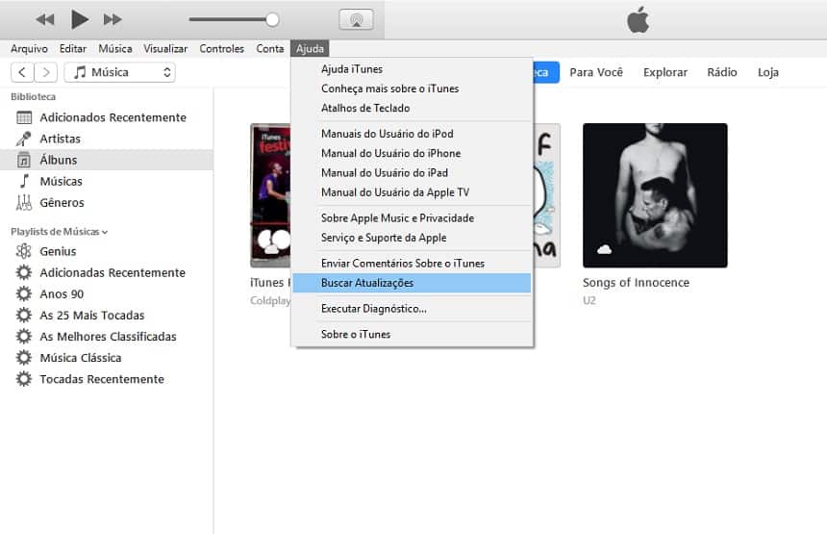The width and height of the screenshot is (827, 534).
Task: Select Executar Diagnóstico menu entry
Action: (412, 309)
